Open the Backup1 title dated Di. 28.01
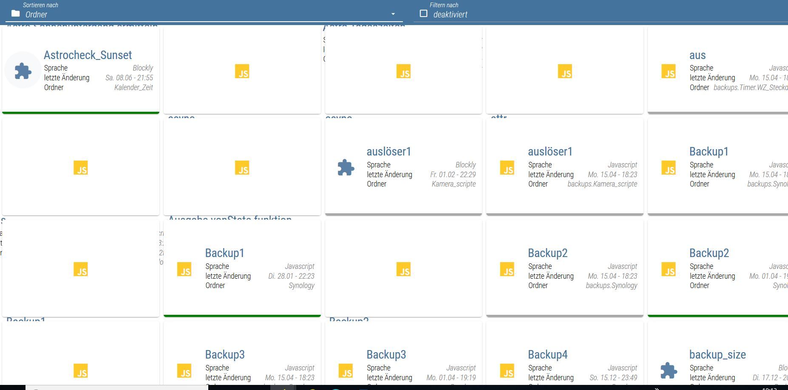The height and width of the screenshot is (390, 788). pyautogui.click(x=224, y=253)
